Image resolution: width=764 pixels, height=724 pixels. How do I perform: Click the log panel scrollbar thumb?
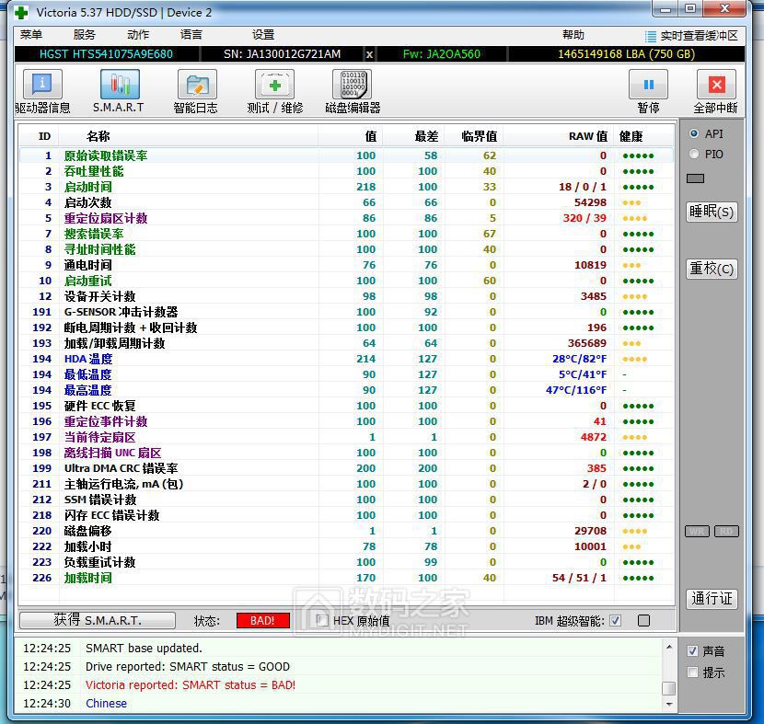coord(669,688)
